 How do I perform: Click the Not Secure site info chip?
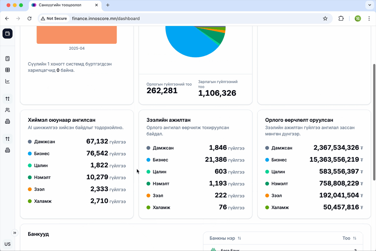54,18
